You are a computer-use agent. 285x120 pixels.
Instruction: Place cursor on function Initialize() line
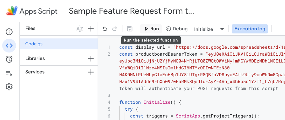pos(150,102)
